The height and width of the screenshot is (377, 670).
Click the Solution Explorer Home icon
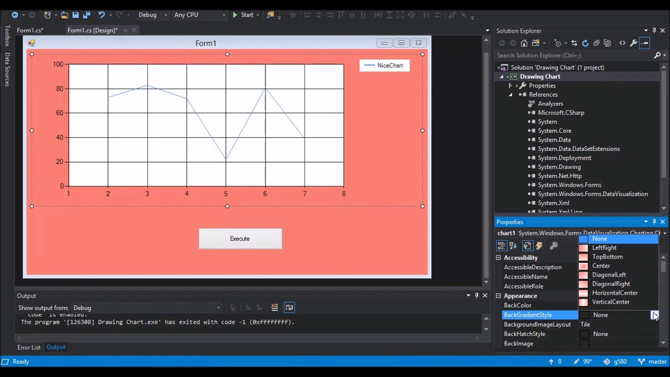tap(524, 43)
